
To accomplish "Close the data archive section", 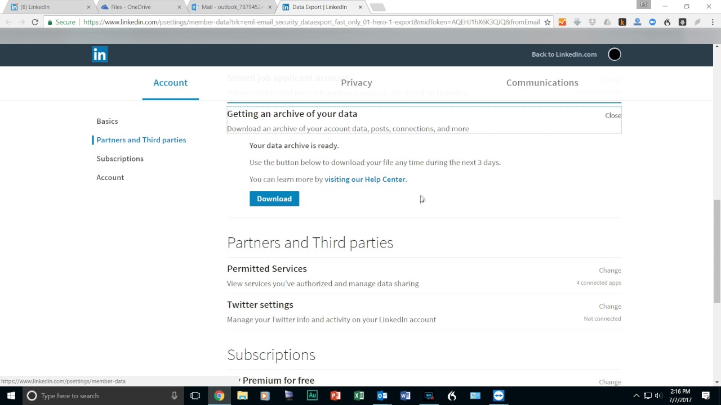I will pyautogui.click(x=613, y=115).
